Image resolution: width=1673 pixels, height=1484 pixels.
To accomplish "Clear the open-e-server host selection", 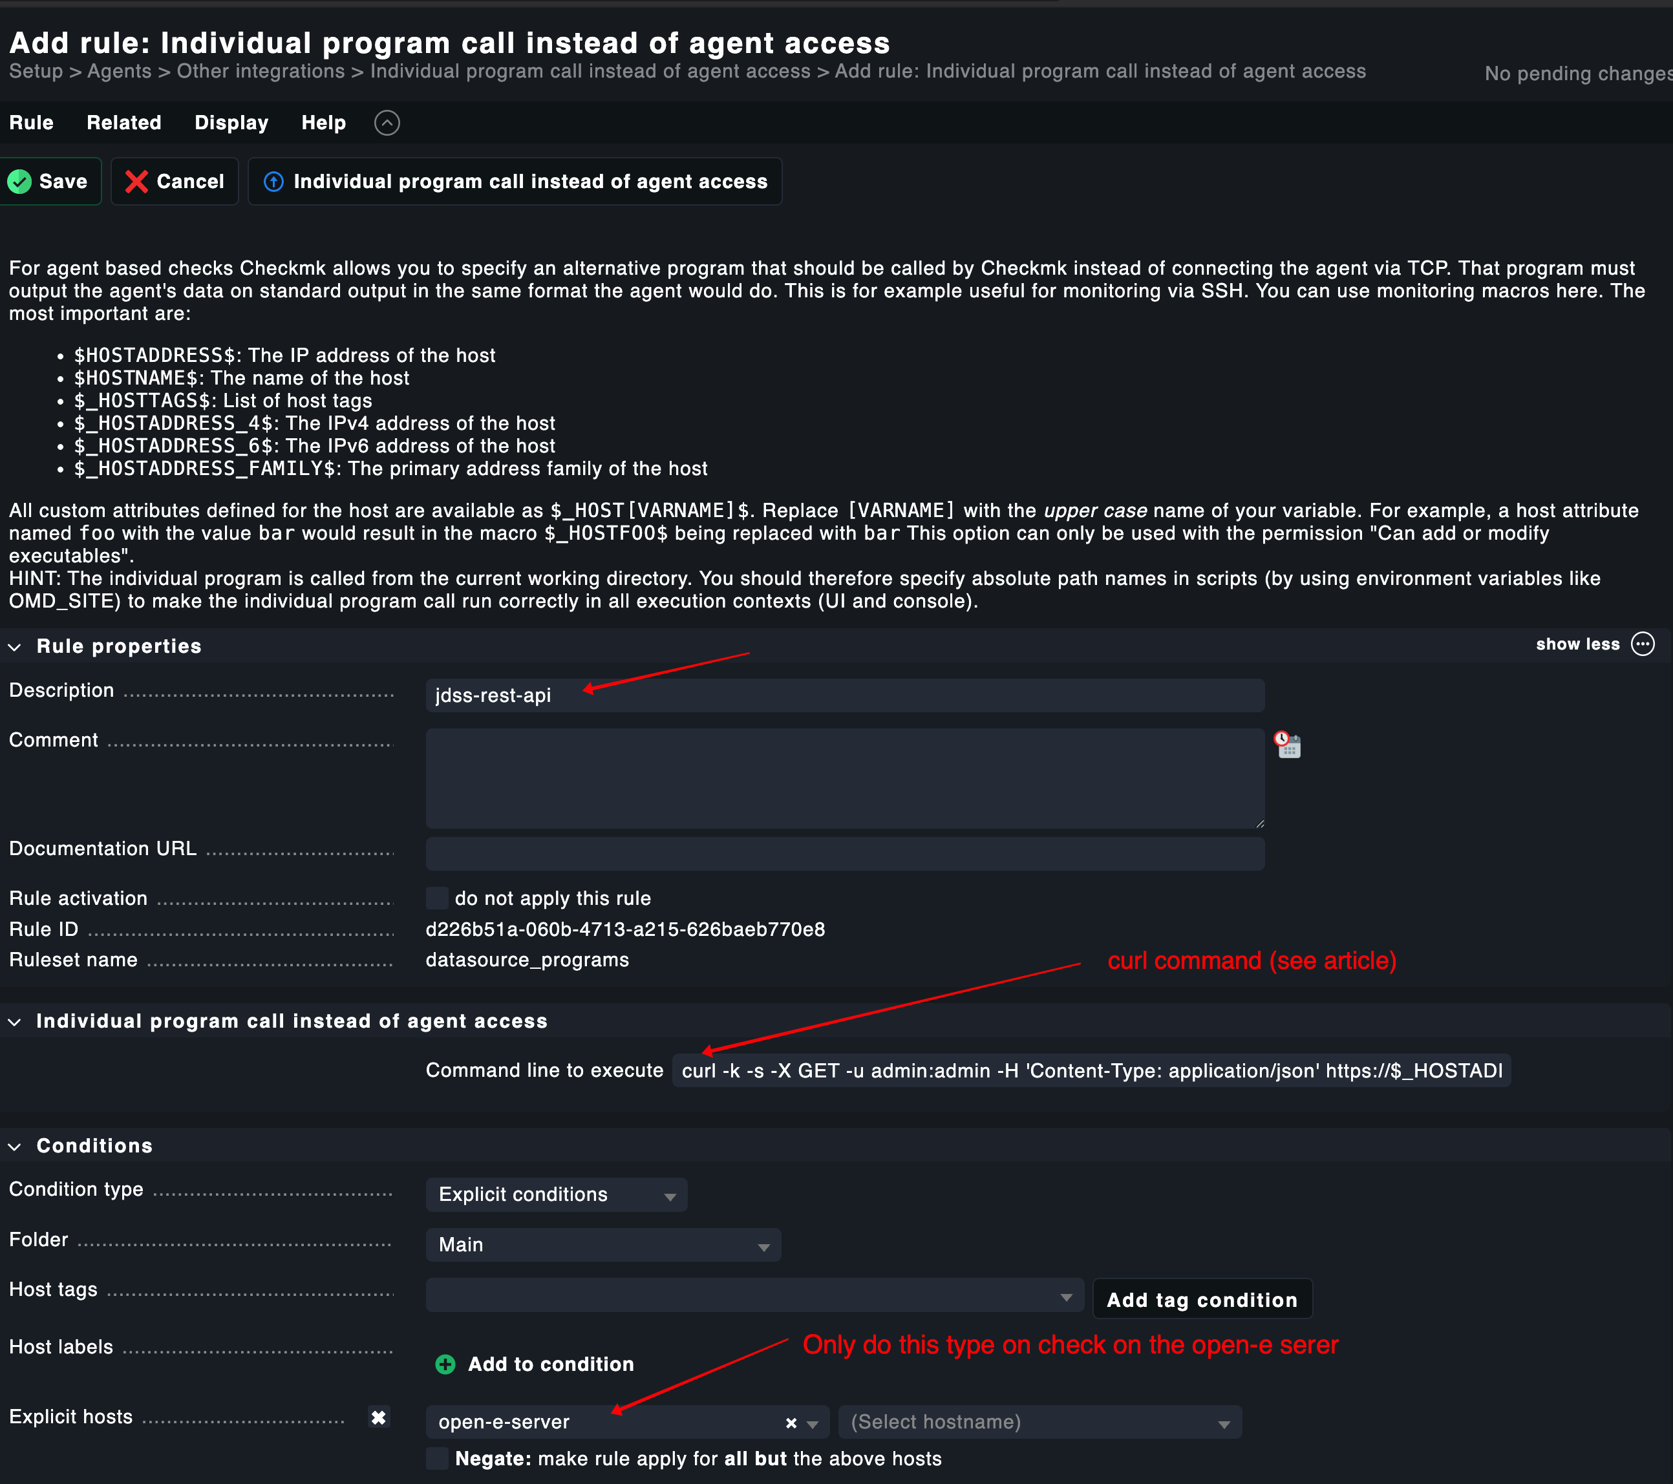I will point(791,1423).
